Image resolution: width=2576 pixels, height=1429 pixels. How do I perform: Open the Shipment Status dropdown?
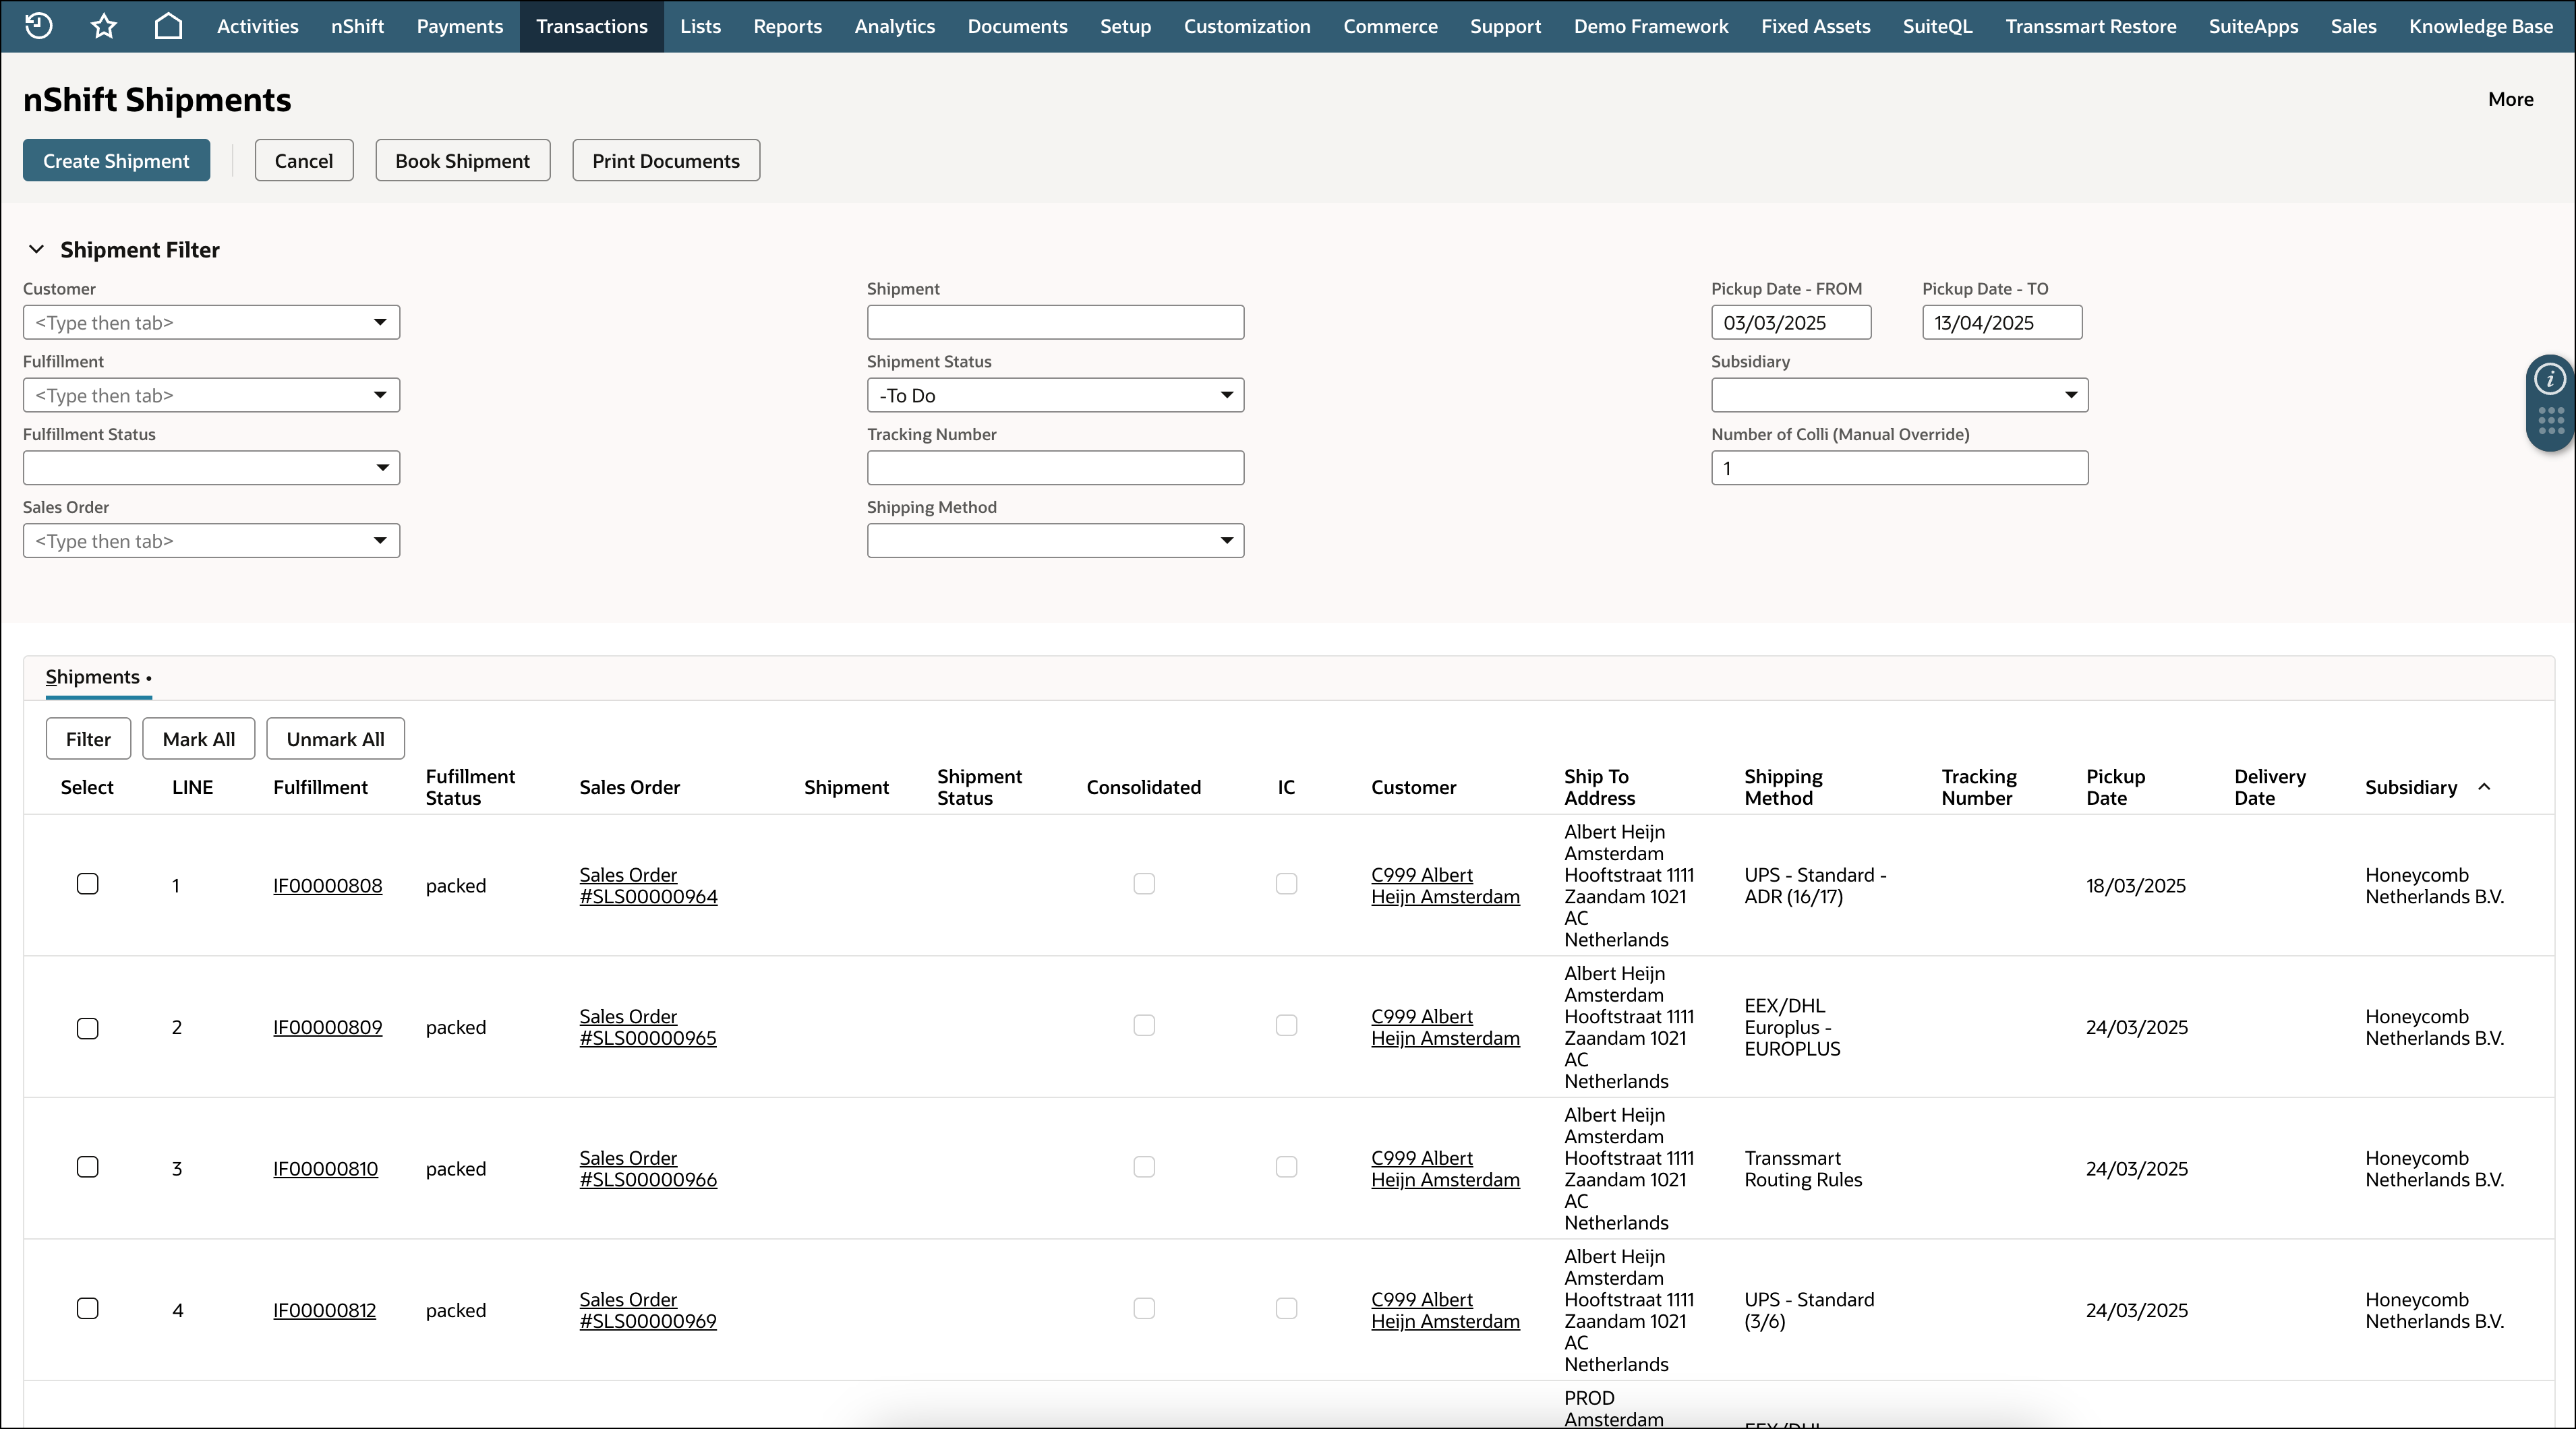pos(1226,396)
